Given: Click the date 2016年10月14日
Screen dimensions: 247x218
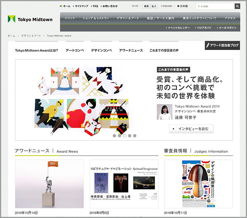Looking at the screenshot, I should pos(26,213).
